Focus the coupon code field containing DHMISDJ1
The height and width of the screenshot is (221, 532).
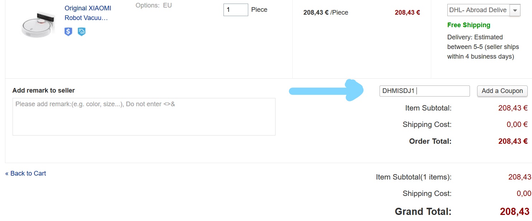(x=424, y=91)
